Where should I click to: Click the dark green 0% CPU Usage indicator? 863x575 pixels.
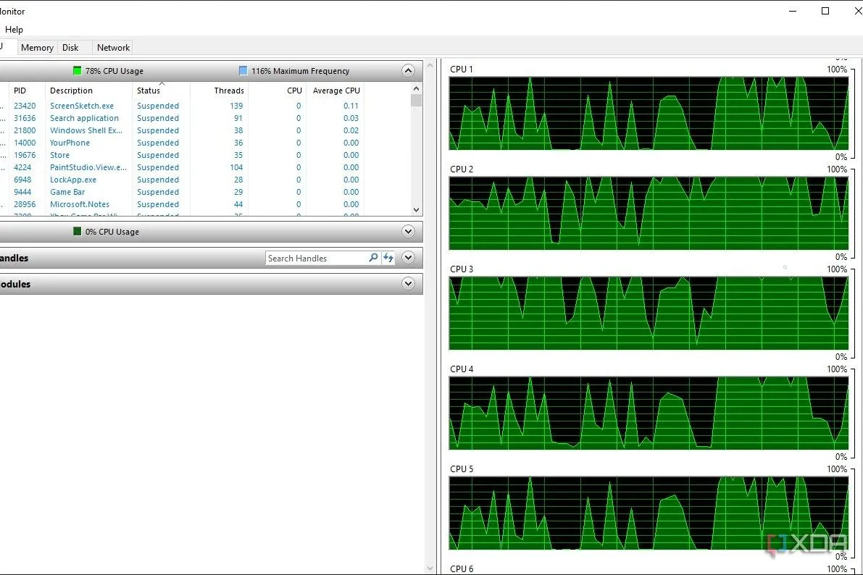pos(78,232)
